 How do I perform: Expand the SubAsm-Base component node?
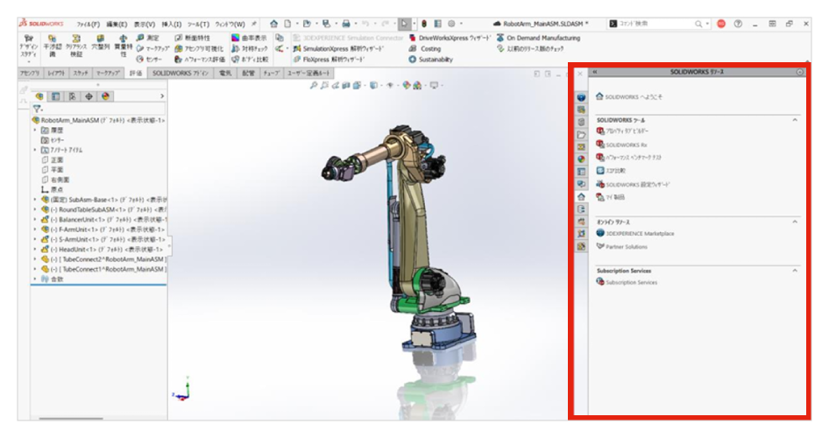tap(34, 199)
